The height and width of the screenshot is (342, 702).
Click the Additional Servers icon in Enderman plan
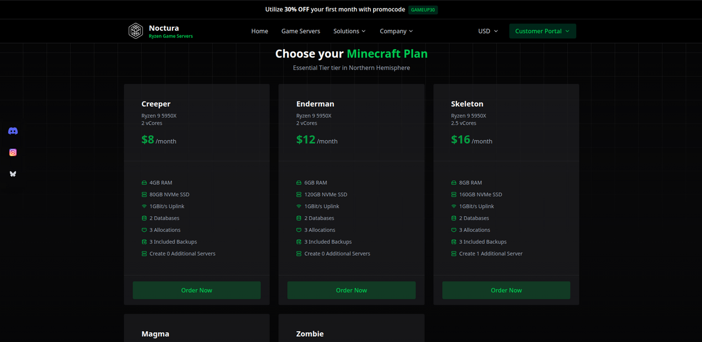click(299, 254)
